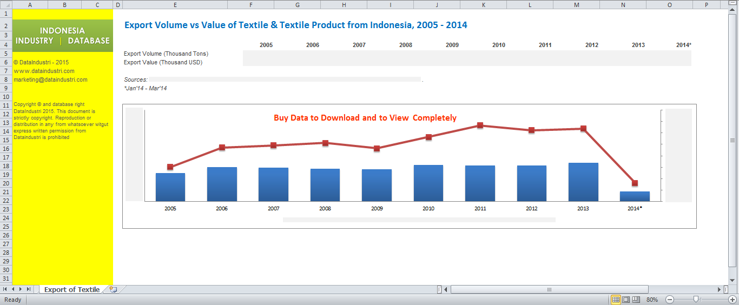Image resolution: width=739 pixels, height=305 pixels.
Task: Jump to last sheet with navigation arrow
Action: tap(29, 289)
